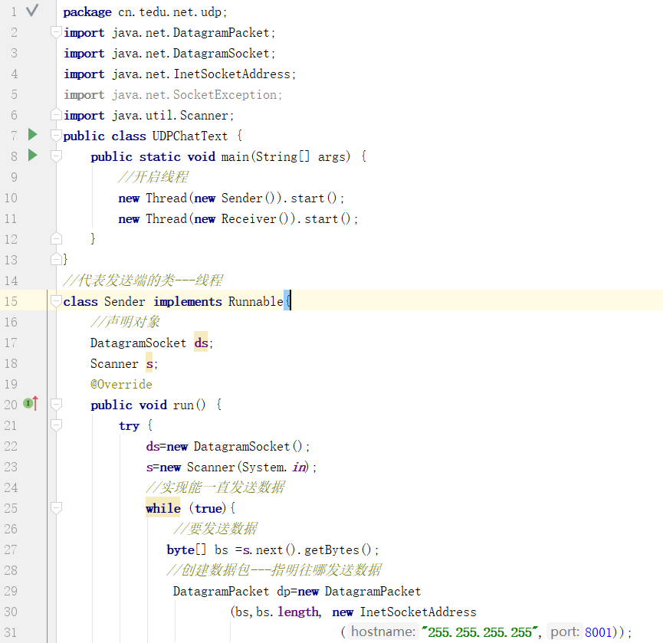Image resolution: width=663 pixels, height=643 pixels.
Task: Click the '@Override' annotation
Action: pyautogui.click(x=121, y=384)
